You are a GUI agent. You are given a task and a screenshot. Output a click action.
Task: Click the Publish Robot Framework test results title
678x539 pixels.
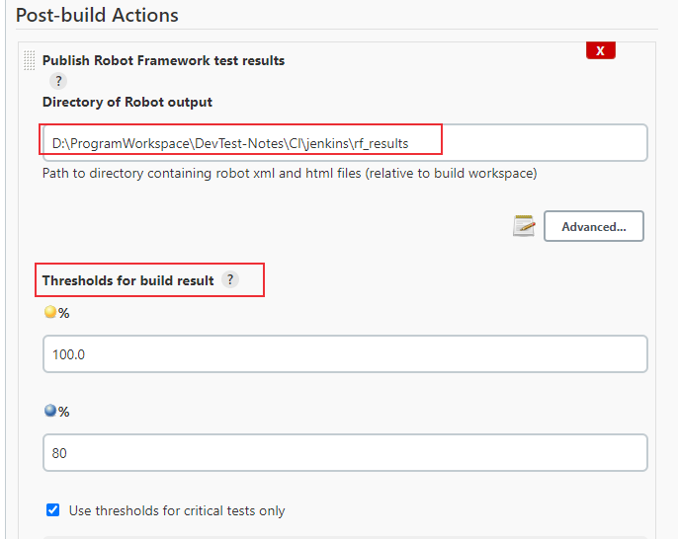(163, 60)
